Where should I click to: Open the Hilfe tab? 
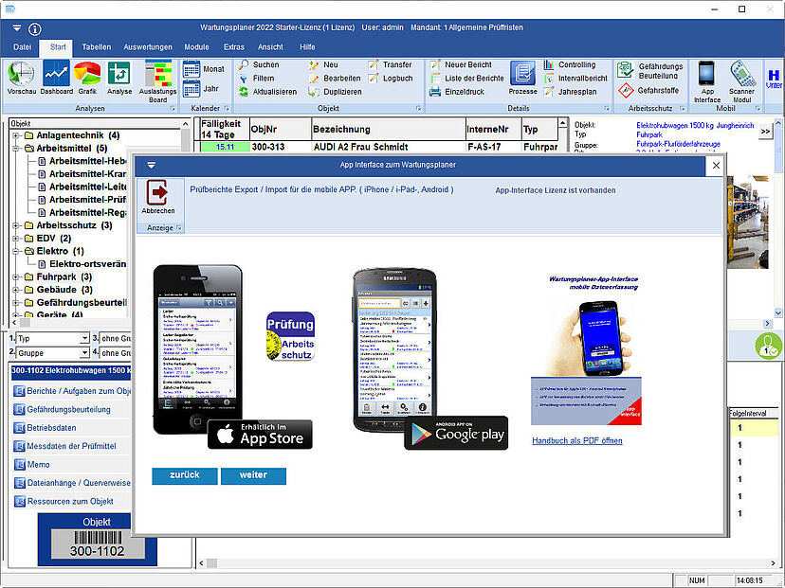307,47
